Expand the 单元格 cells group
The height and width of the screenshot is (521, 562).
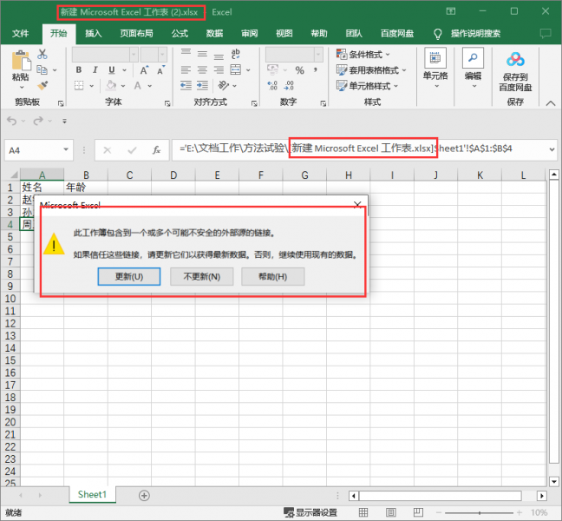pos(435,69)
